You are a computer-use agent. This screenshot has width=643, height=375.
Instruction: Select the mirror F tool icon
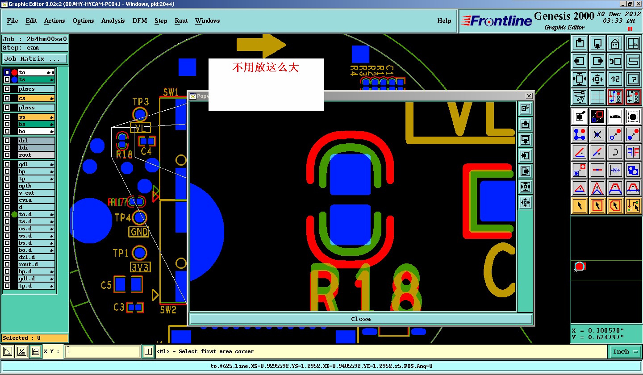click(633, 152)
